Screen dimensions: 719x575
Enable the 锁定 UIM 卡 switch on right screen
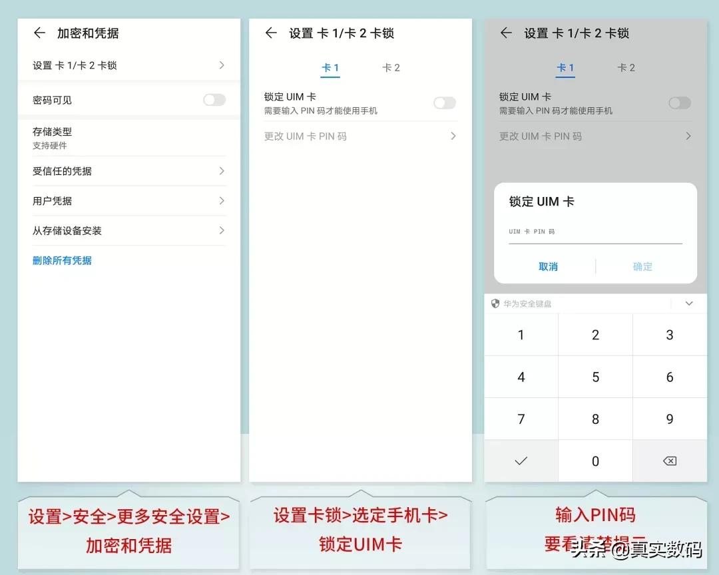click(x=680, y=103)
